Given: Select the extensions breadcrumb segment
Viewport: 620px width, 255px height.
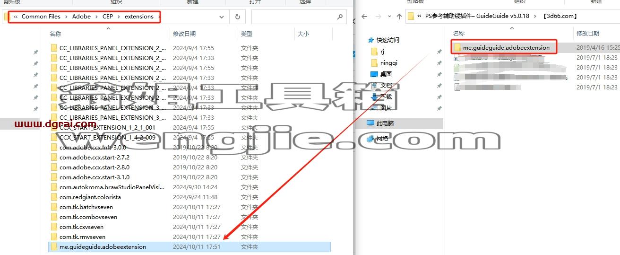Looking at the screenshot, I should pyautogui.click(x=139, y=17).
